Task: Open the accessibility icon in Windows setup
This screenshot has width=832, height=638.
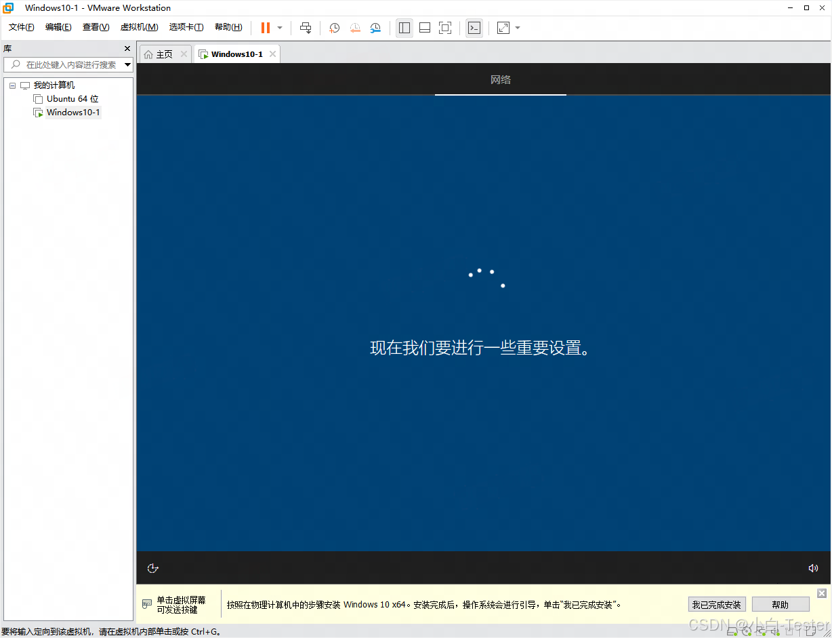Action: [x=153, y=568]
